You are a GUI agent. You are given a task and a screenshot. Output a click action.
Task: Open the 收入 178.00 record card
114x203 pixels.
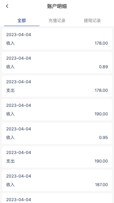coord(57,39)
